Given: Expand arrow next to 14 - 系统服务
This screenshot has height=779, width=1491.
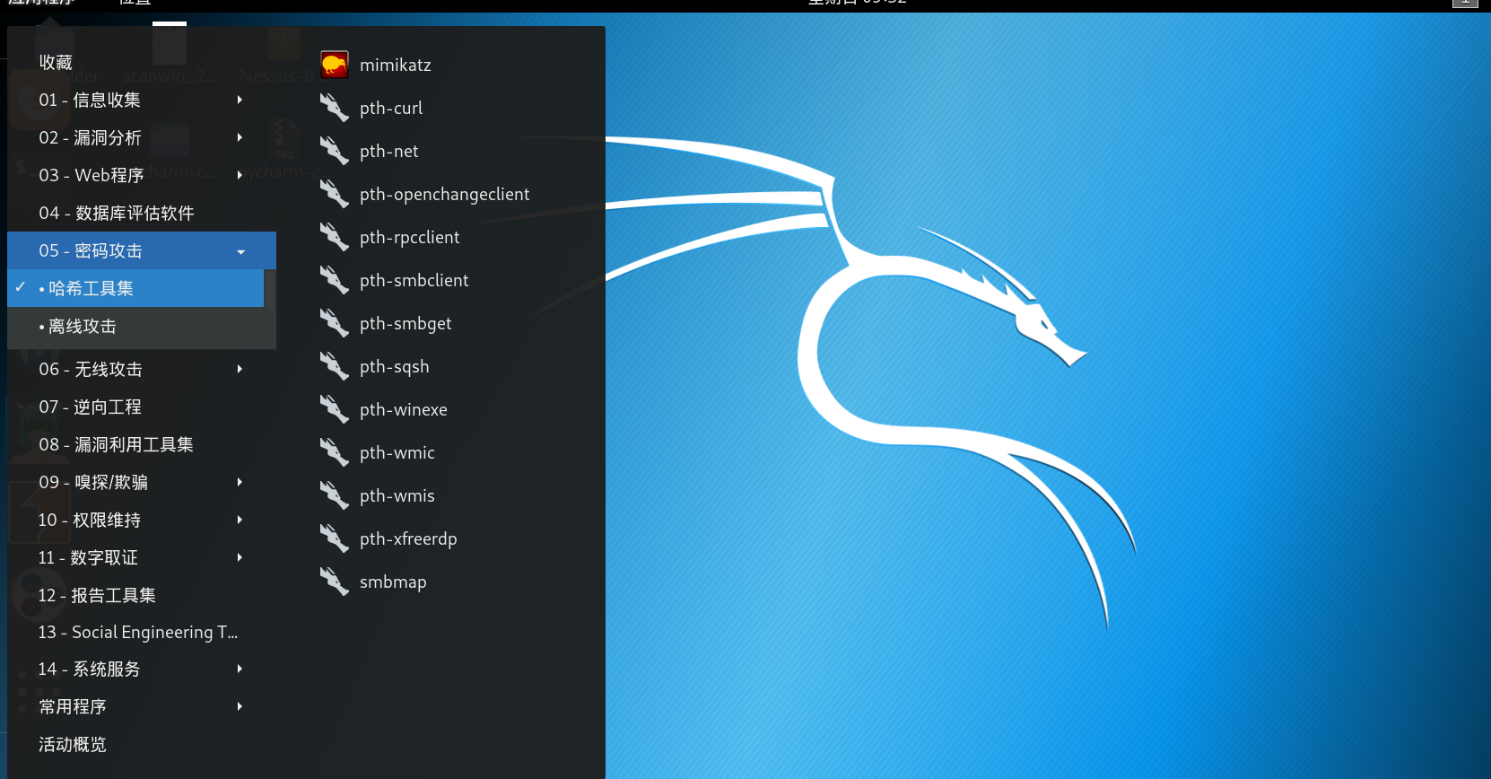Looking at the screenshot, I should pyautogui.click(x=240, y=669).
